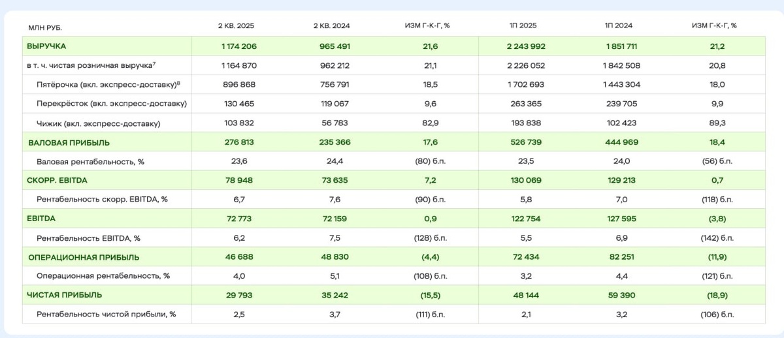
Task: Select the 'ЧИСТАЯ ПРИБЫЛЬ' row label
Action: pos(64,295)
